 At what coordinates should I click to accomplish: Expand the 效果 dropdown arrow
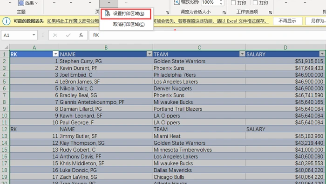[x=37, y=3]
